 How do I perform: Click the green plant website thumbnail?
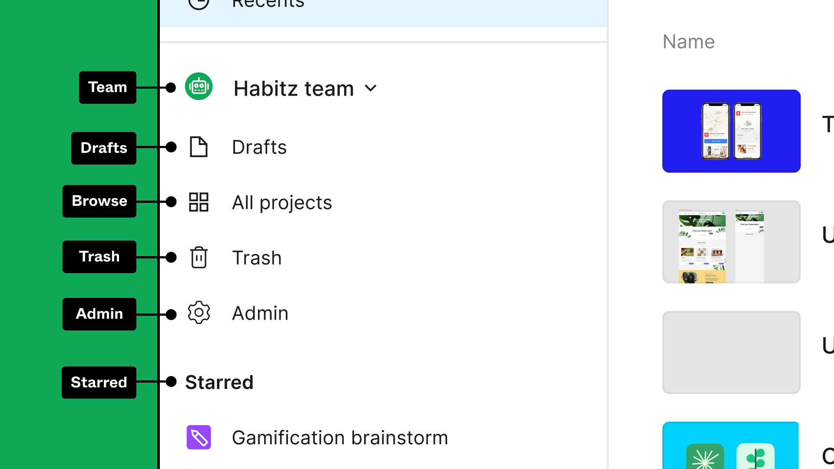(x=731, y=241)
